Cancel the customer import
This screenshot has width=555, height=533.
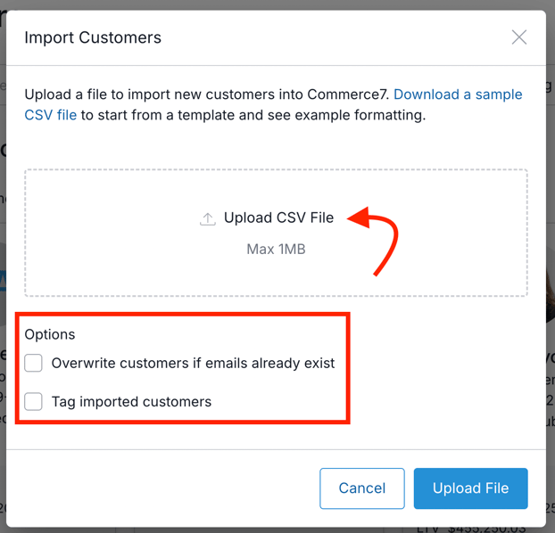tap(361, 488)
